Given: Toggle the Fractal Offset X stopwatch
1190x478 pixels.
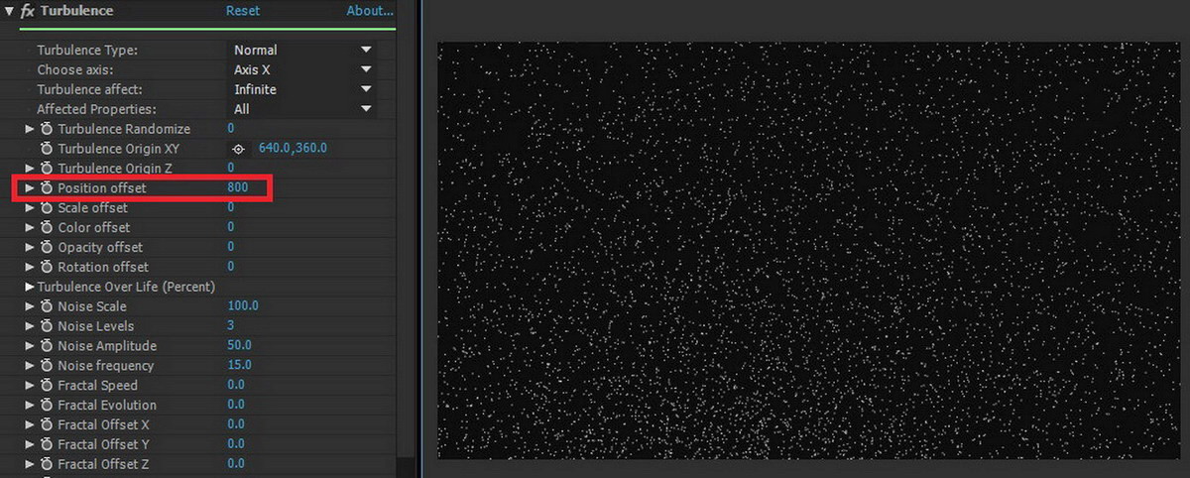Looking at the screenshot, I should (x=47, y=424).
